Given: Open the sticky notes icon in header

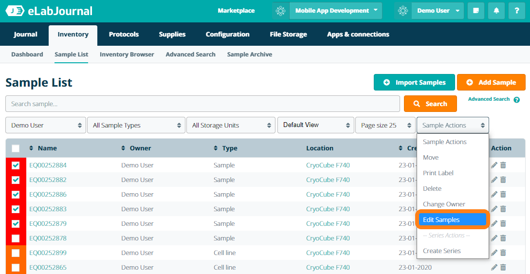Looking at the screenshot, I should click(x=475, y=11).
